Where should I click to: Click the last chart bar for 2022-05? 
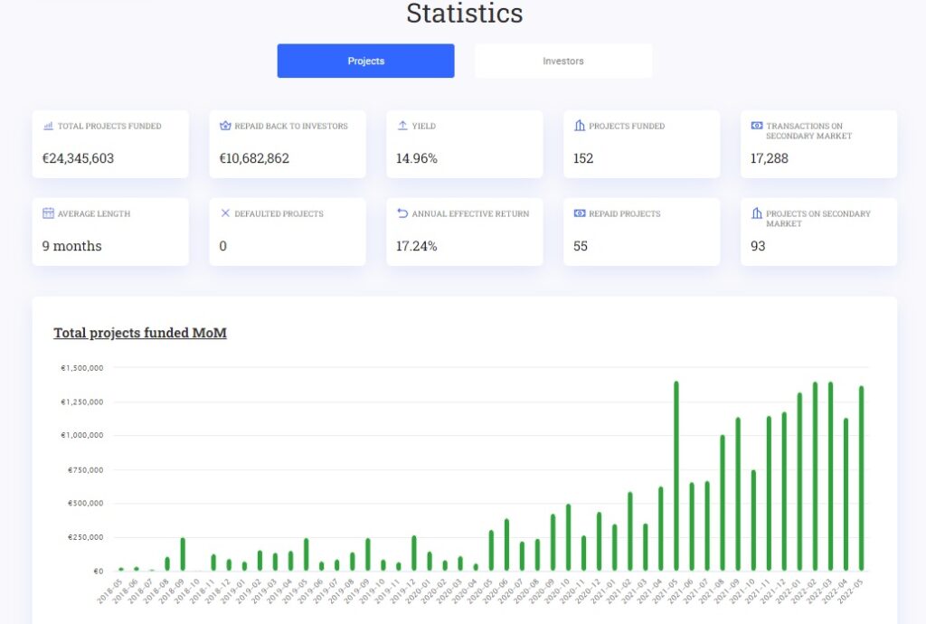pyautogui.click(x=861, y=478)
